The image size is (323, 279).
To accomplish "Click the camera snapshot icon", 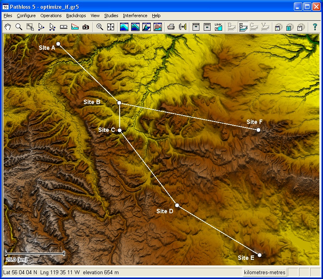I will pos(85,27).
